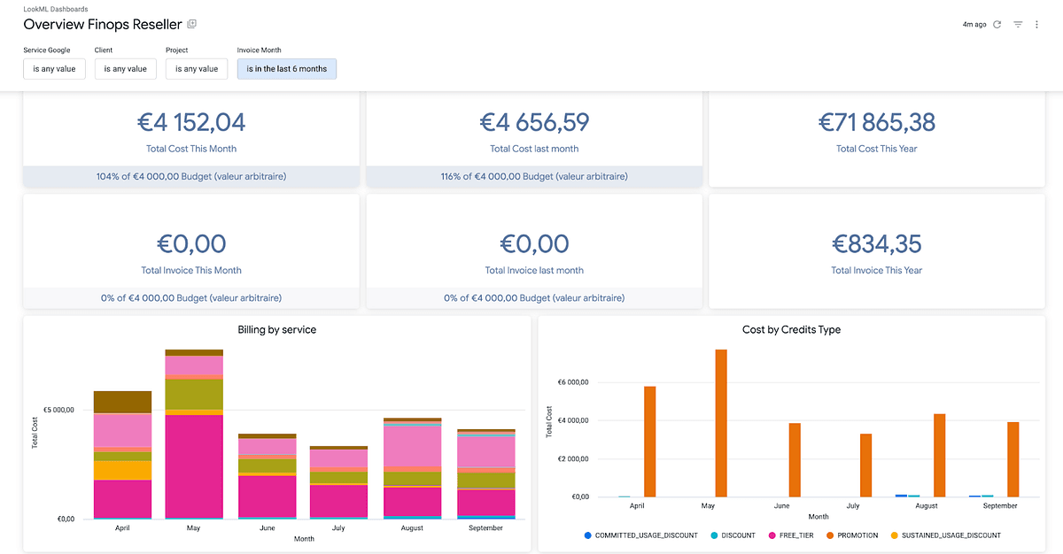Screen dimensions: 1063x554
Task: Reload dashboard data with refresh icon
Action: pyautogui.click(x=997, y=25)
